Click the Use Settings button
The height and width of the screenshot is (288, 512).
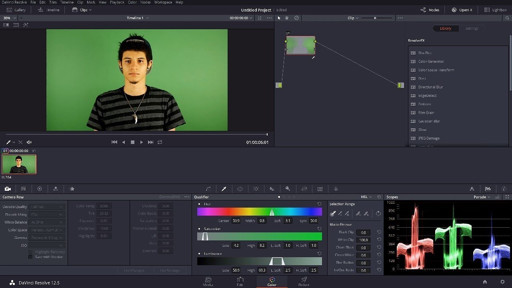pyautogui.click(x=170, y=270)
